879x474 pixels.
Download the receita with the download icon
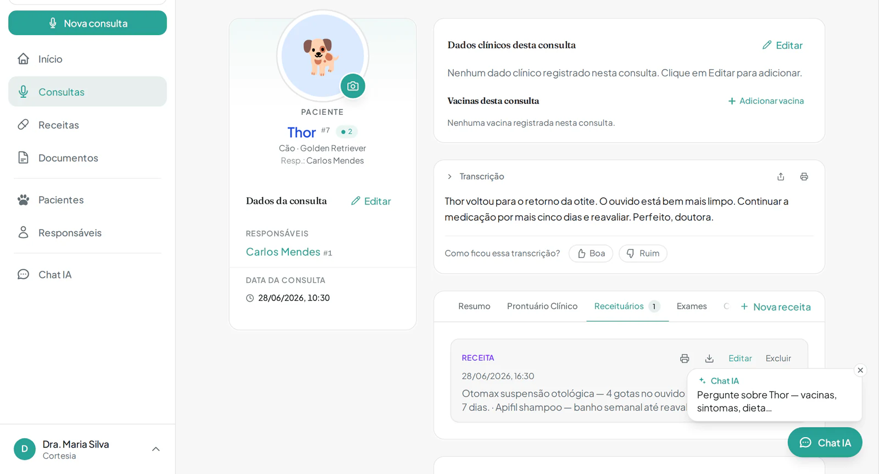coord(709,358)
